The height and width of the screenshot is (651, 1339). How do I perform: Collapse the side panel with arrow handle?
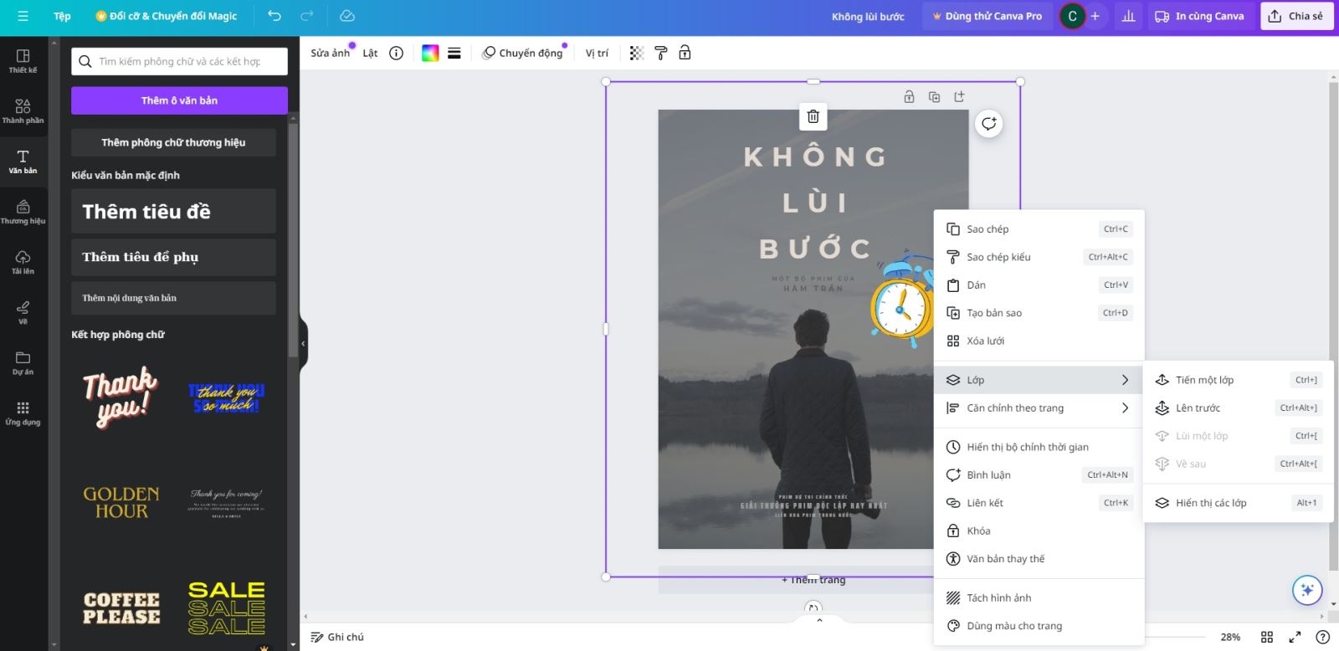click(x=303, y=343)
